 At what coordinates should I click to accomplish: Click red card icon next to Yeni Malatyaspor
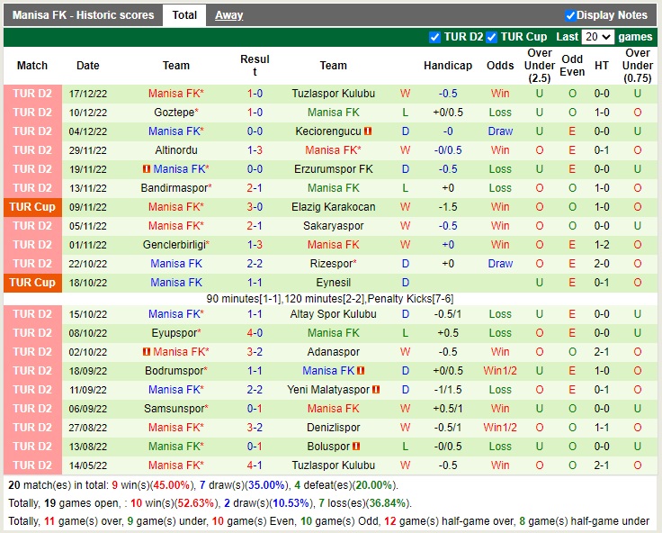[376, 390]
